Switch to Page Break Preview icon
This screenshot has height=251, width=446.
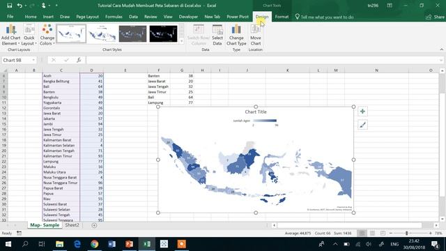tap(383, 233)
